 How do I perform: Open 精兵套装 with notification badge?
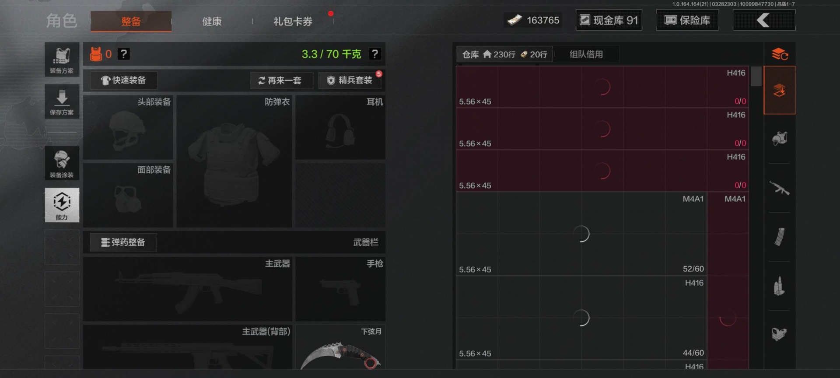(x=350, y=80)
